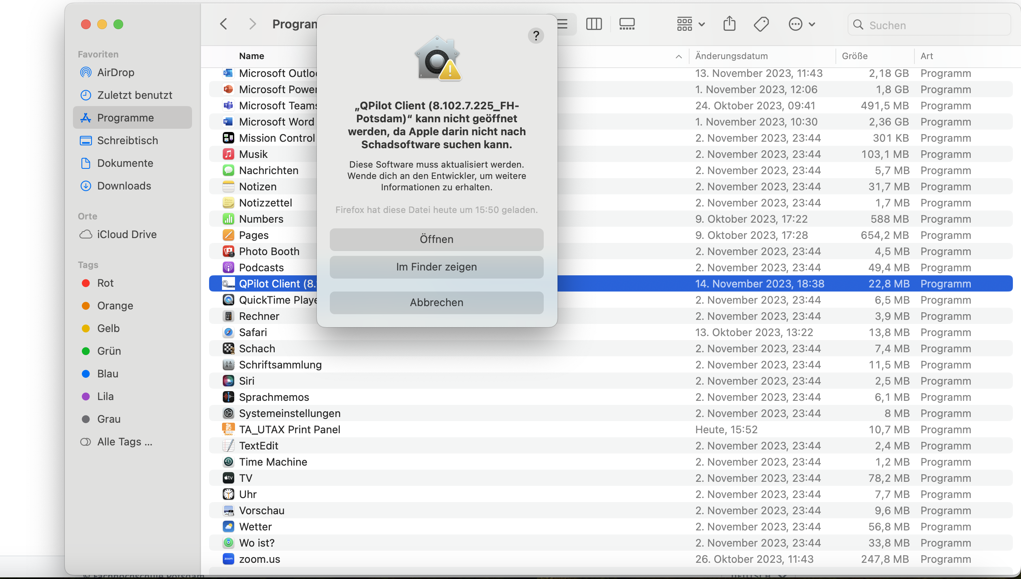1021x579 pixels.
Task: Select the Schach app icon
Action: [x=229, y=349]
